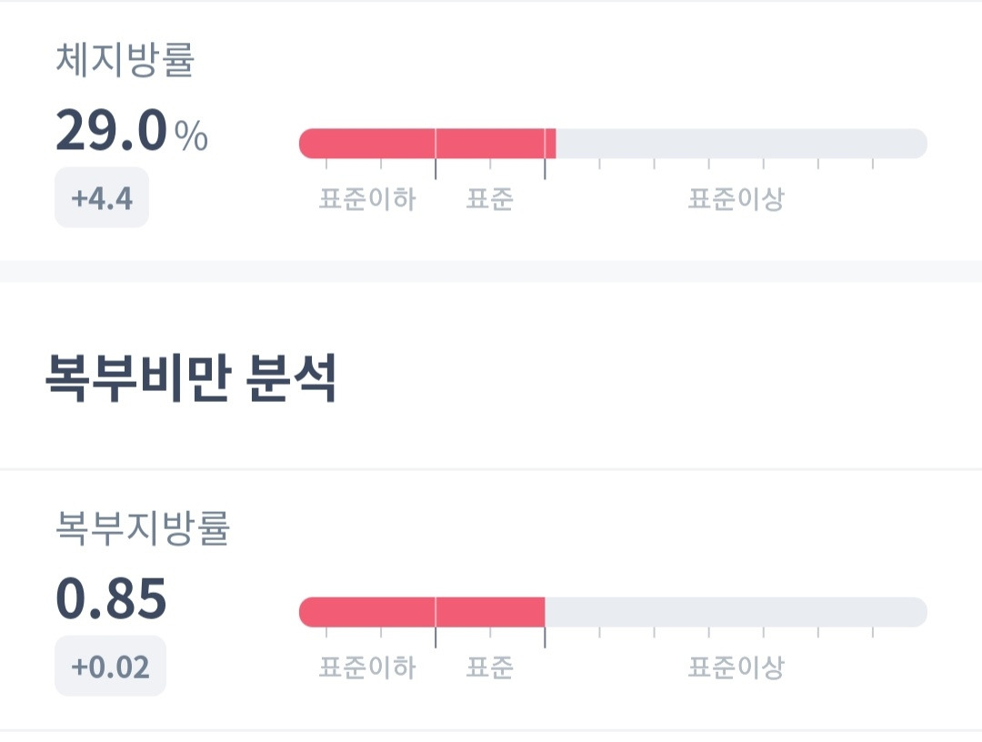Click the gray unfilled part of 체지방률 bar

tap(741, 144)
